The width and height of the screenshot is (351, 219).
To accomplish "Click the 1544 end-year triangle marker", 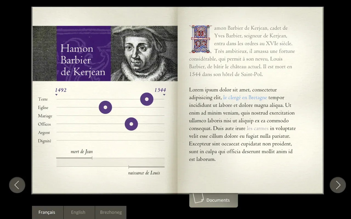I will 164,95.
